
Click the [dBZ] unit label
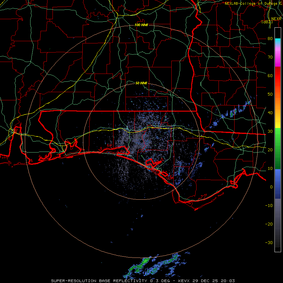click(x=267, y=22)
